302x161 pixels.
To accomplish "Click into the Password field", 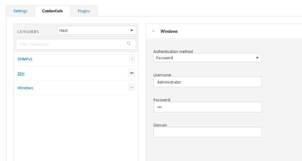I will 207,107.
